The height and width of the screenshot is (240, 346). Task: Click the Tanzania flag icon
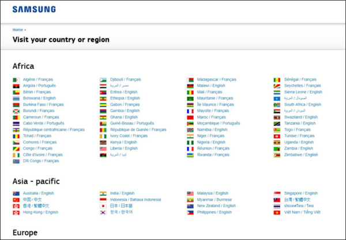coord(277,124)
